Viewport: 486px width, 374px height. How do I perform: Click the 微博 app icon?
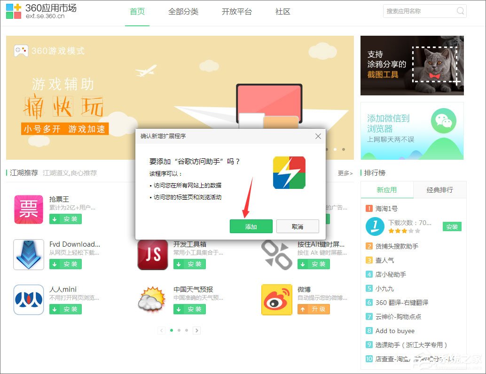coord(276,299)
